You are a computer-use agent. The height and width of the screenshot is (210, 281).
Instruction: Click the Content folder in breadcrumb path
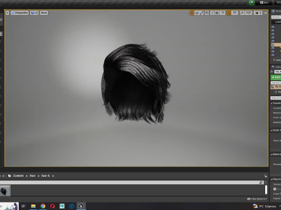pos(18,176)
